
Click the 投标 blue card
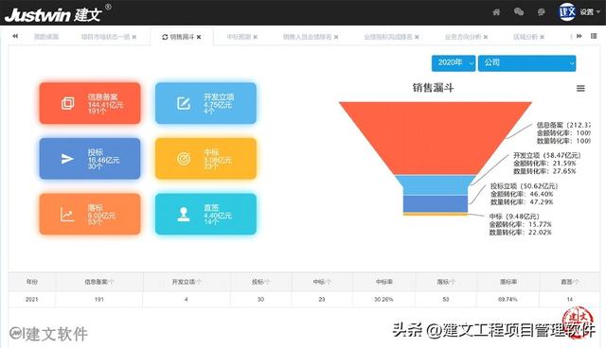coord(90,159)
